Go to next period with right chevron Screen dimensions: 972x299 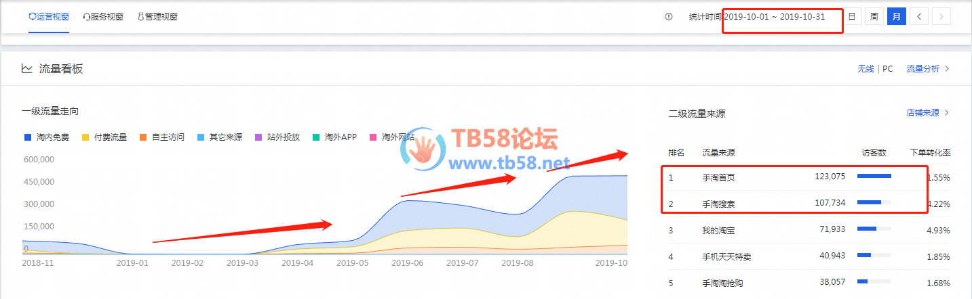tap(941, 17)
